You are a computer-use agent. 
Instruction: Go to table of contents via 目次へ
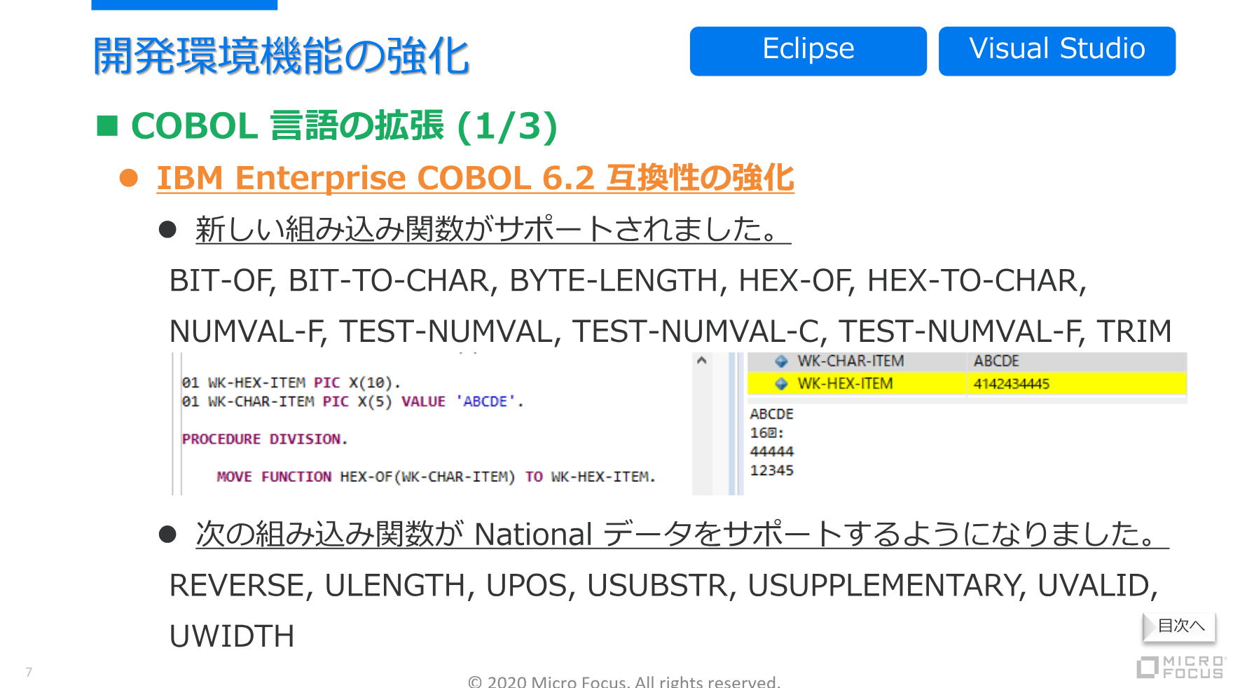1180,626
